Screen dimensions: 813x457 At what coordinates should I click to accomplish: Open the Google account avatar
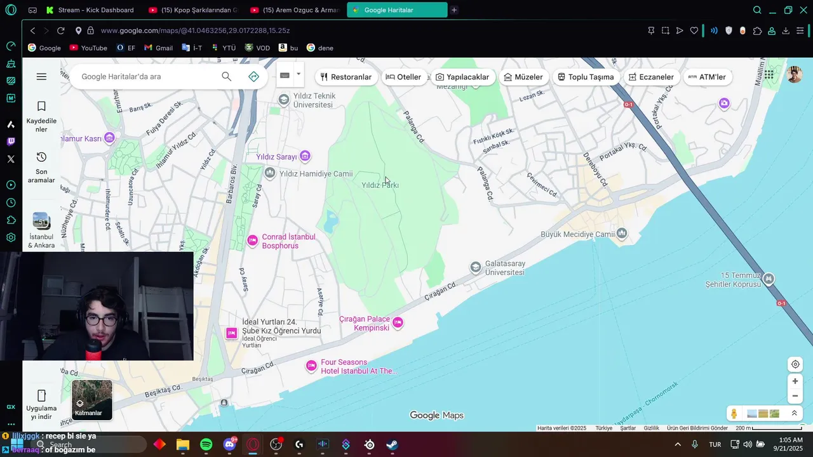tap(795, 75)
